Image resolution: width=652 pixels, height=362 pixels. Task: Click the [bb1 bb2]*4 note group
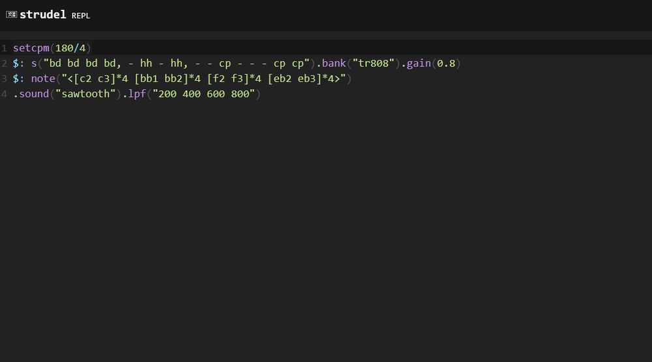(x=168, y=79)
